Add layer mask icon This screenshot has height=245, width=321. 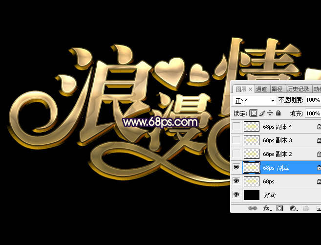(279, 208)
